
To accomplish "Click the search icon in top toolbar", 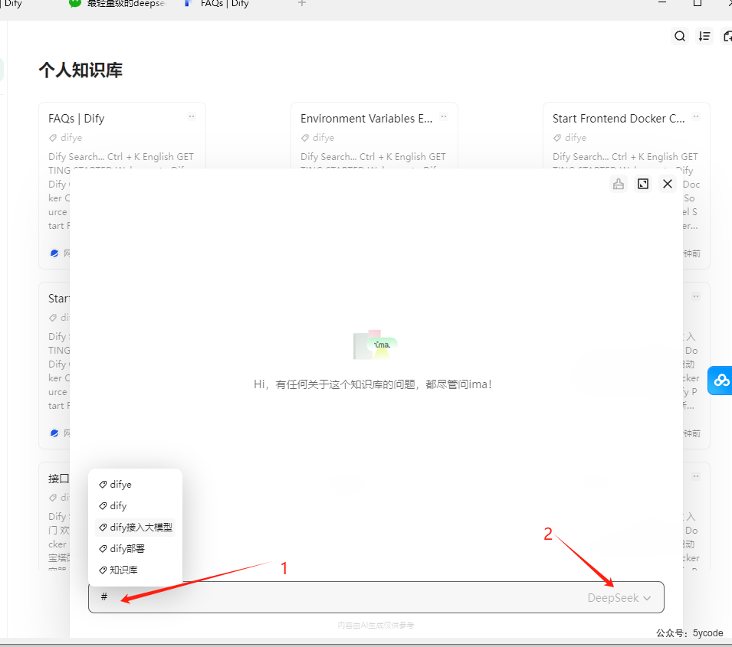I will [x=680, y=36].
